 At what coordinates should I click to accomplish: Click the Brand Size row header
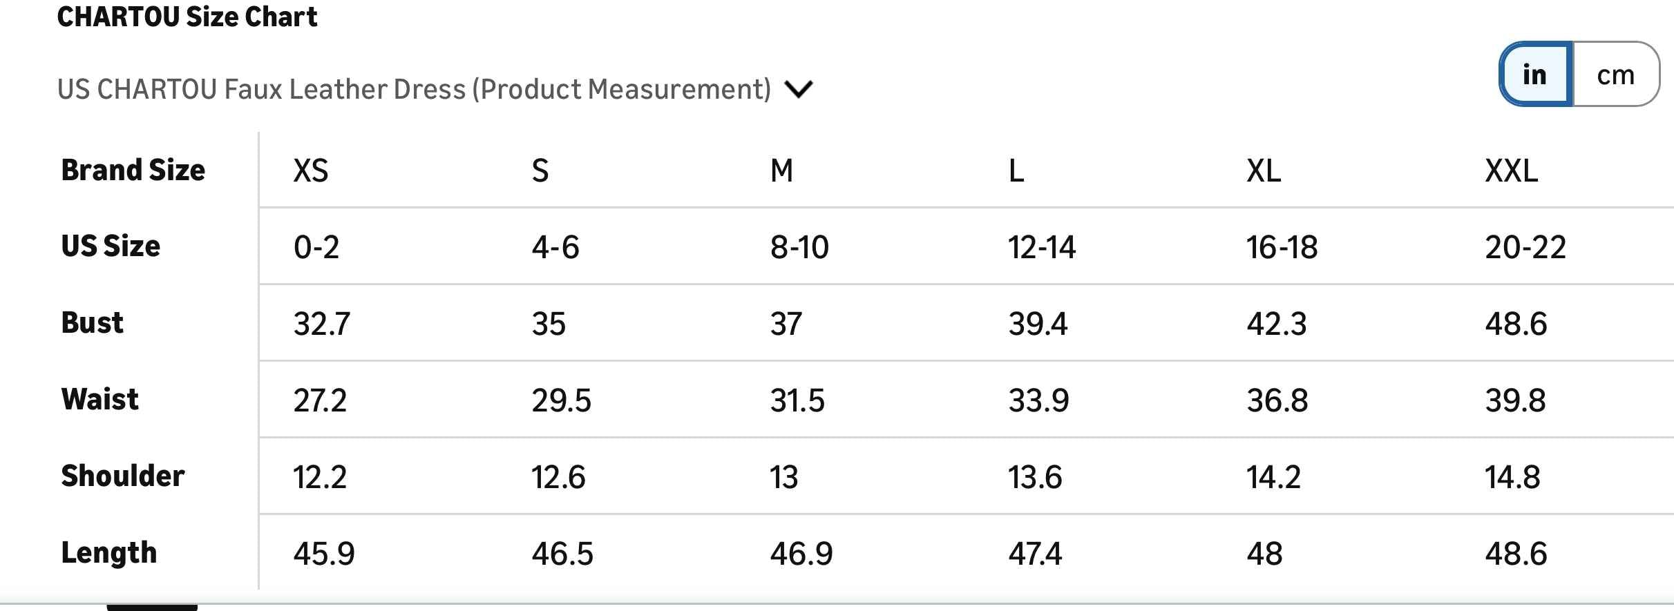(133, 170)
